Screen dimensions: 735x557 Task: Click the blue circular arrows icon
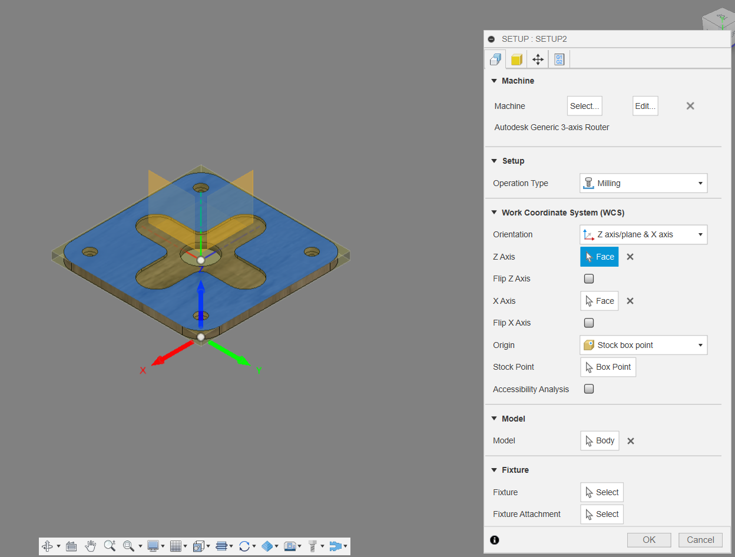pos(244,546)
